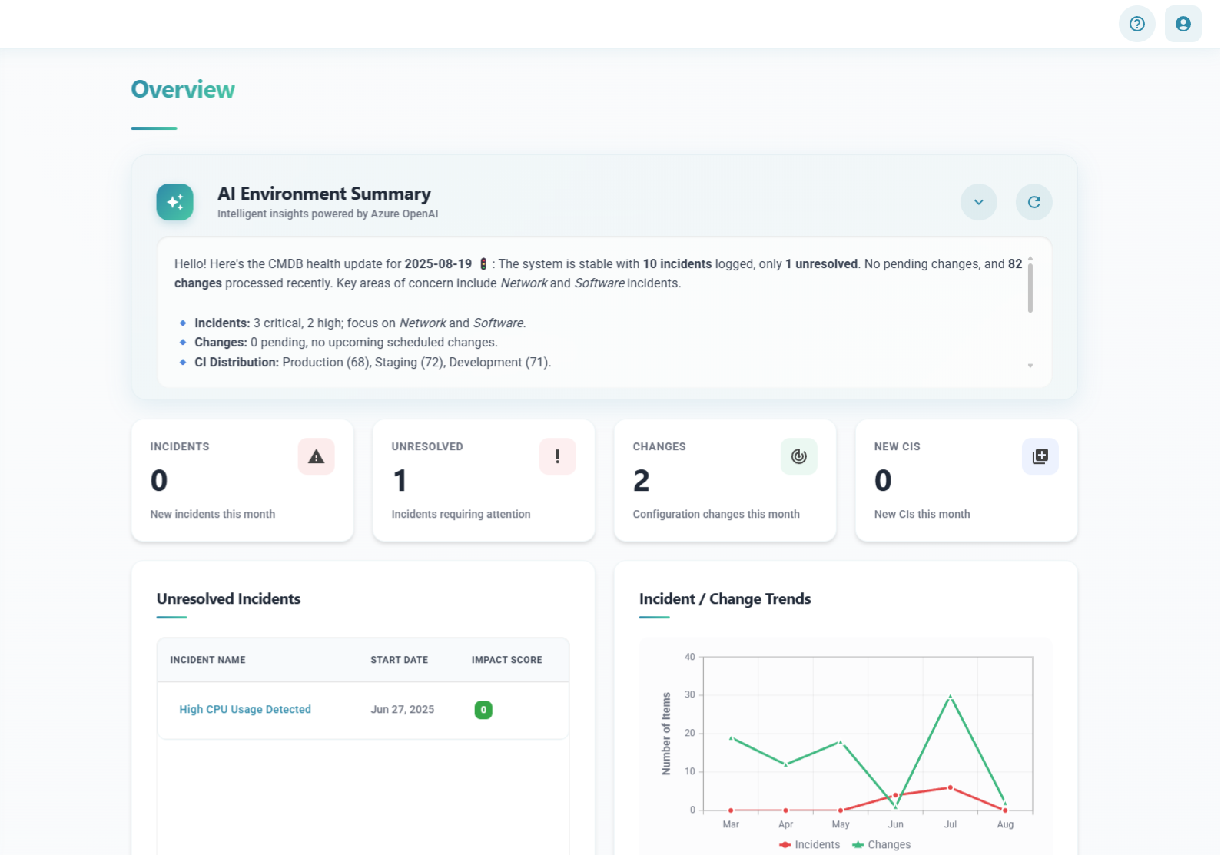Click the Incidents warning triangle icon
The width and height of the screenshot is (1221, 855).
pos(316,457)
